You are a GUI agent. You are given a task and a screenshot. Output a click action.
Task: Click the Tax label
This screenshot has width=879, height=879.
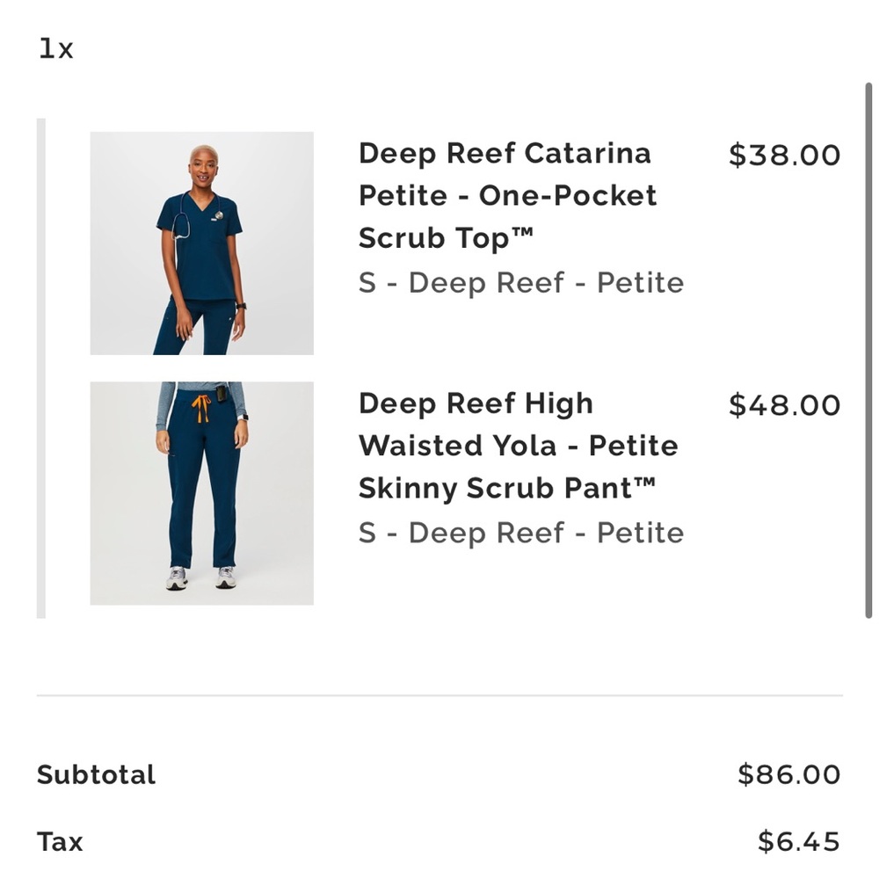coord(58,841)
